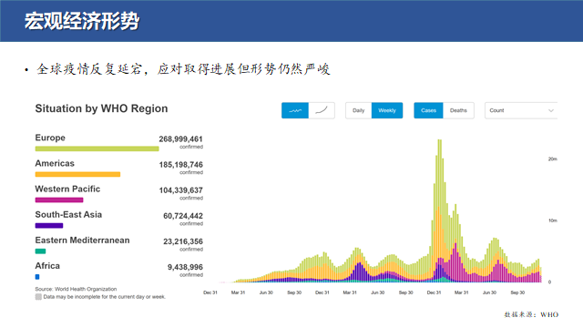Select the Eastern Mediterranean region label

click(82, 241)
